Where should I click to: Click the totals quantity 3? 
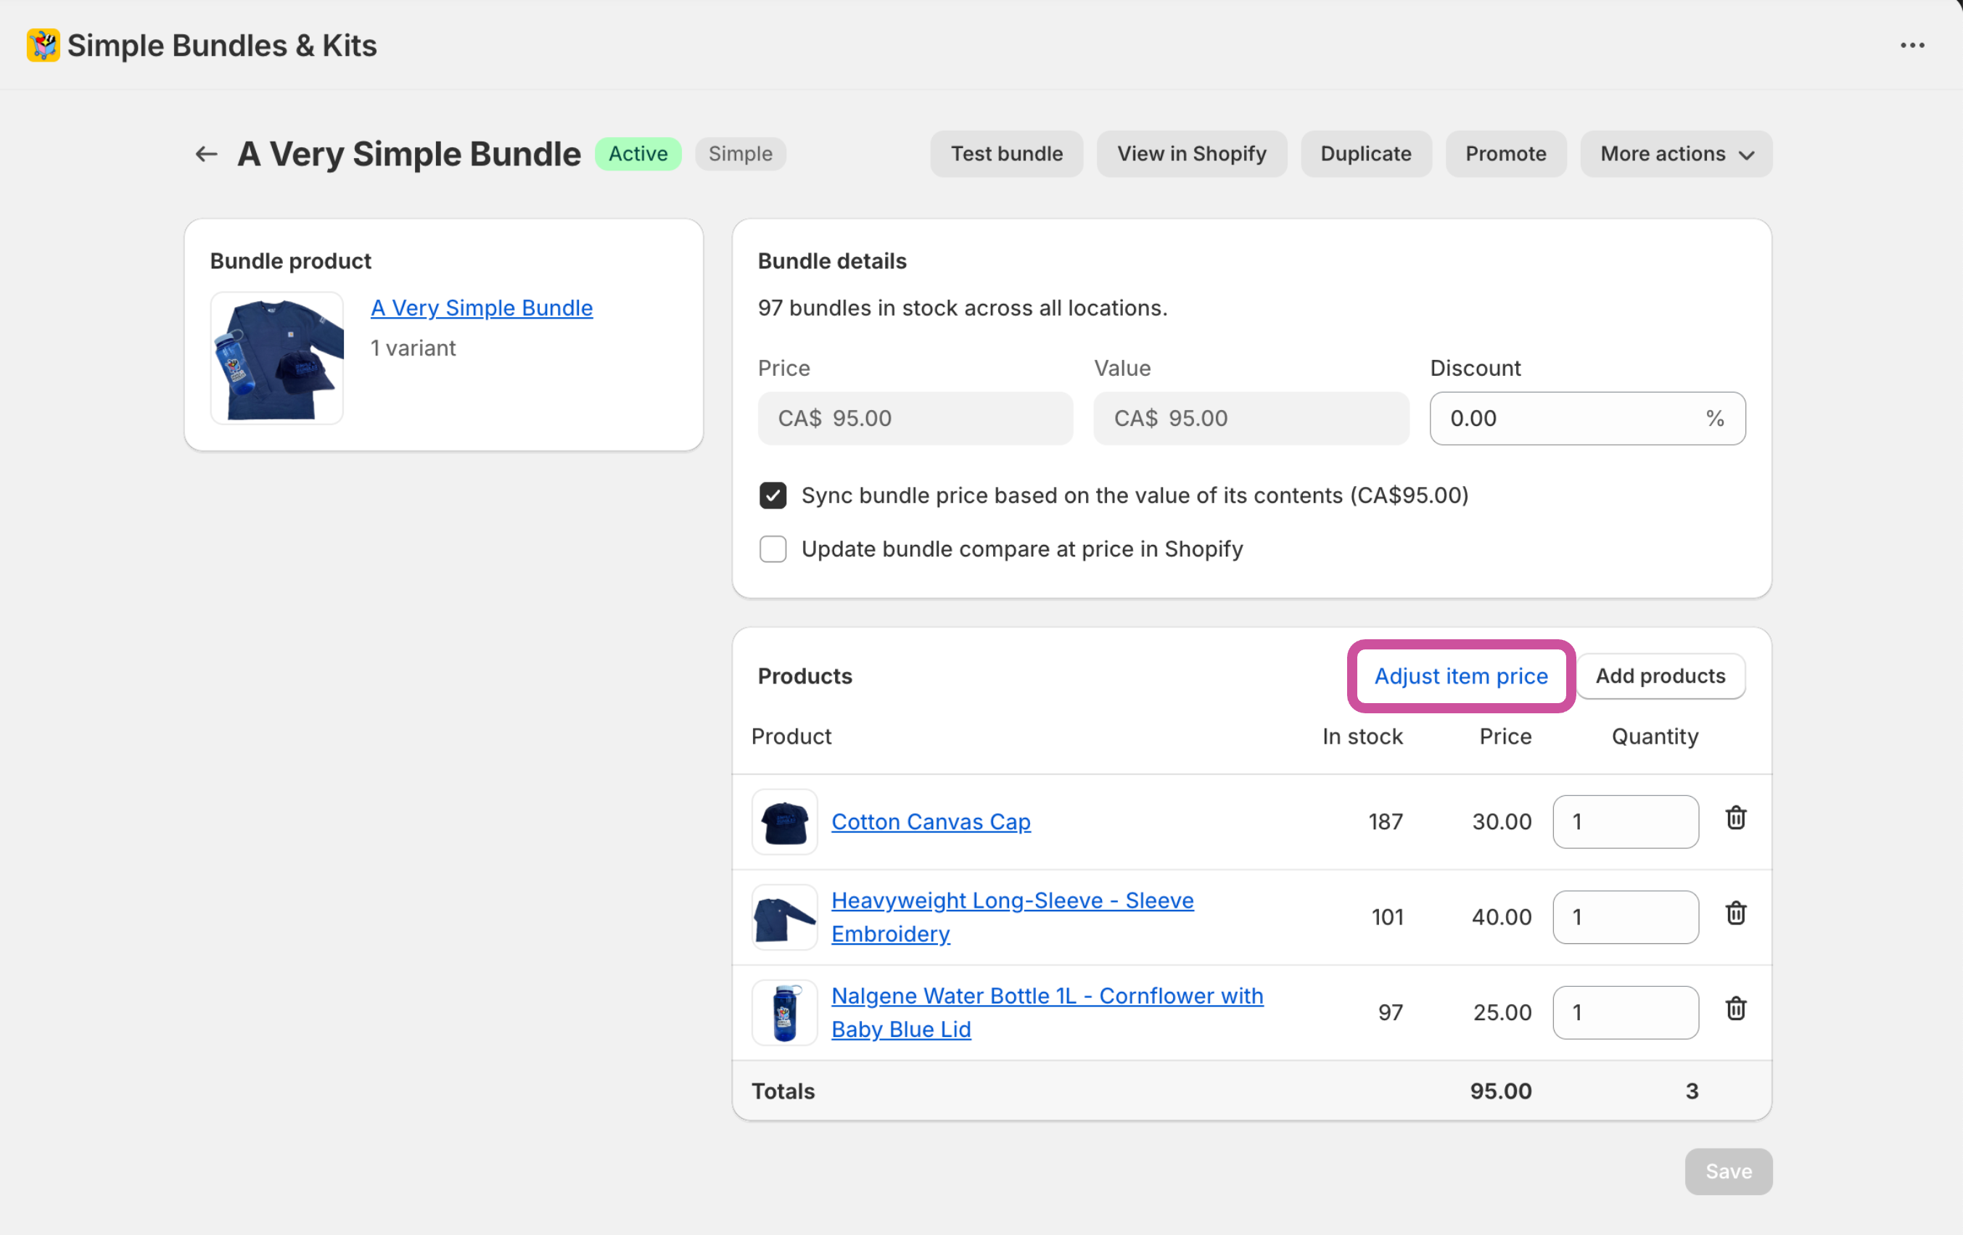1692,1091
